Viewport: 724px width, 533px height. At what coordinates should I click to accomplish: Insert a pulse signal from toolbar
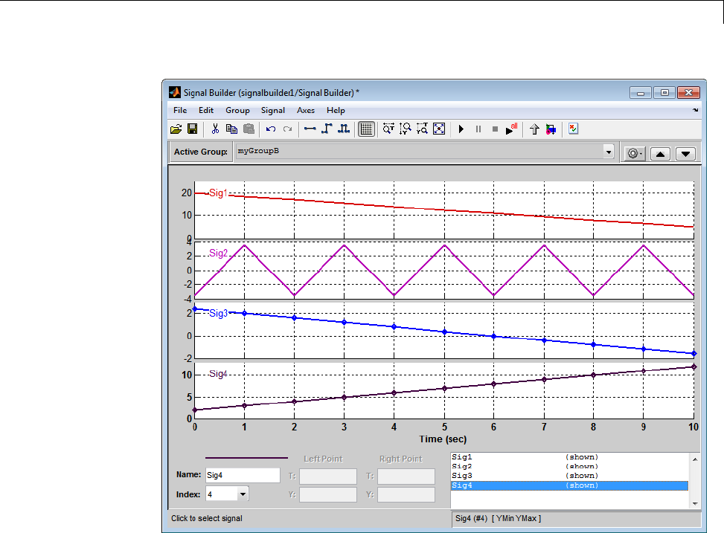coord(343,129)
